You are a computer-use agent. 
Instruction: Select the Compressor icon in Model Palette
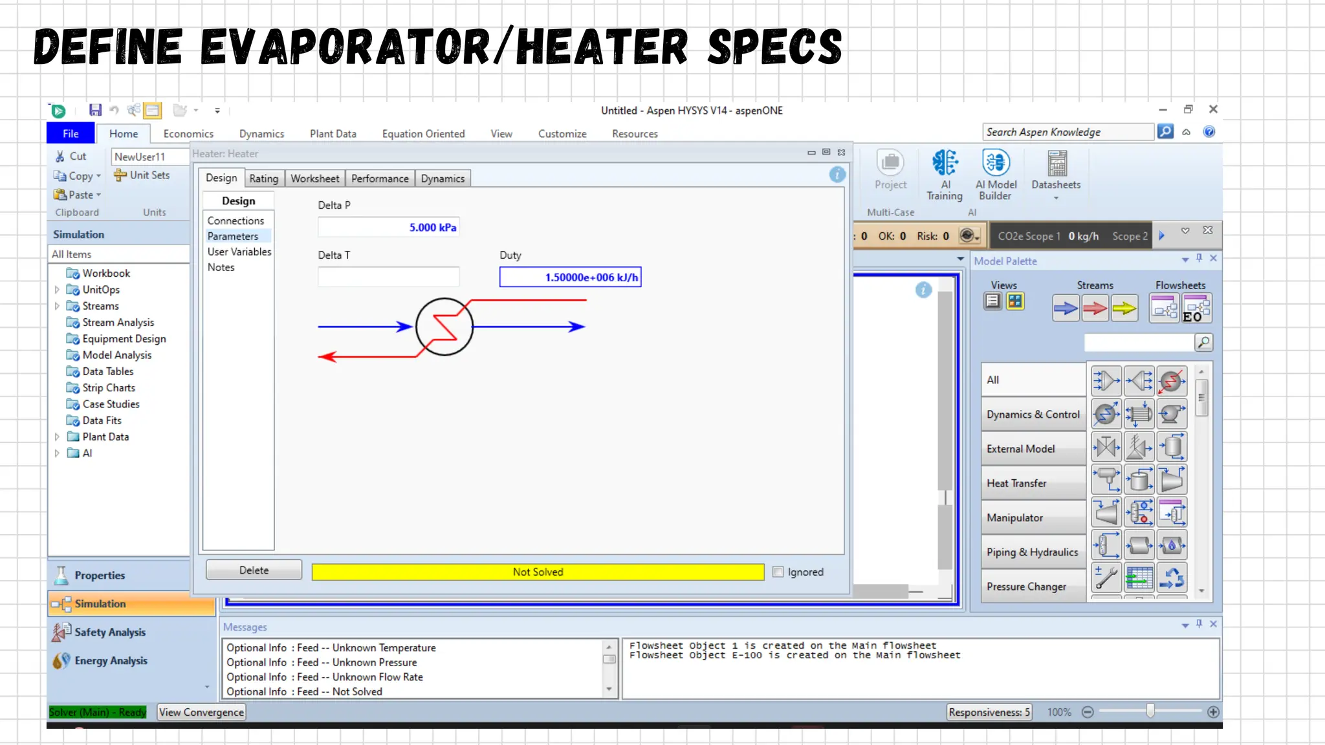pos(1172,480)
